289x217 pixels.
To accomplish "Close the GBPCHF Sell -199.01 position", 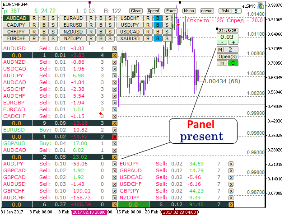I will pos(114,191).
